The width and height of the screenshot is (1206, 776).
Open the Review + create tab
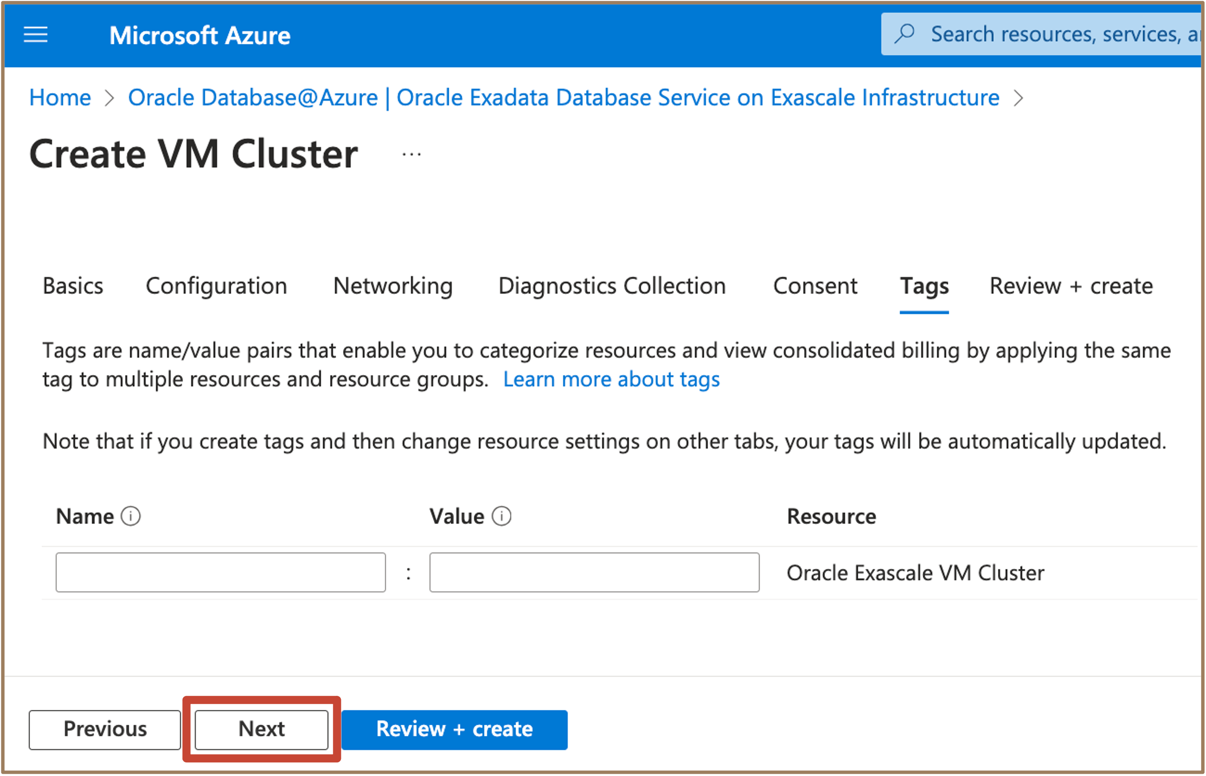(1071, 286)
